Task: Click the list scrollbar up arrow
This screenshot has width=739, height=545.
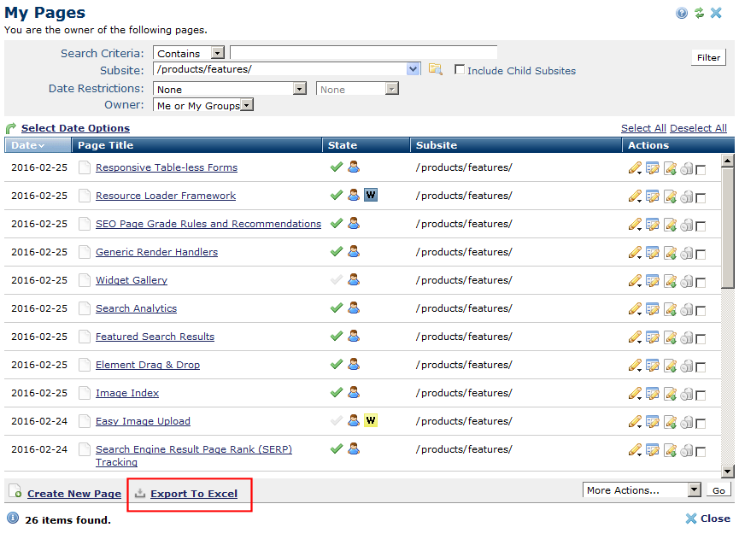Action: pyautogui.click(x=728, y=161)
